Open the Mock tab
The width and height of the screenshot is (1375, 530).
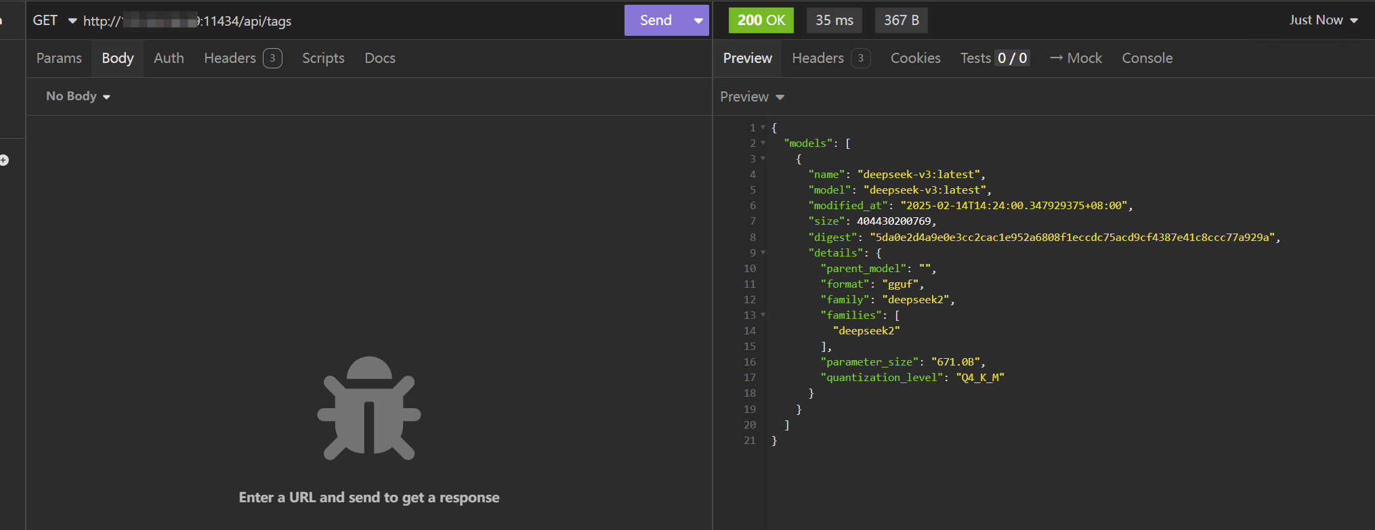(1076, 58)
